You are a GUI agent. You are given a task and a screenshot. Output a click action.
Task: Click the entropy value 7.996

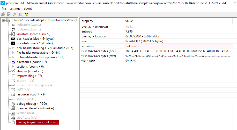[x=129, y=31]
